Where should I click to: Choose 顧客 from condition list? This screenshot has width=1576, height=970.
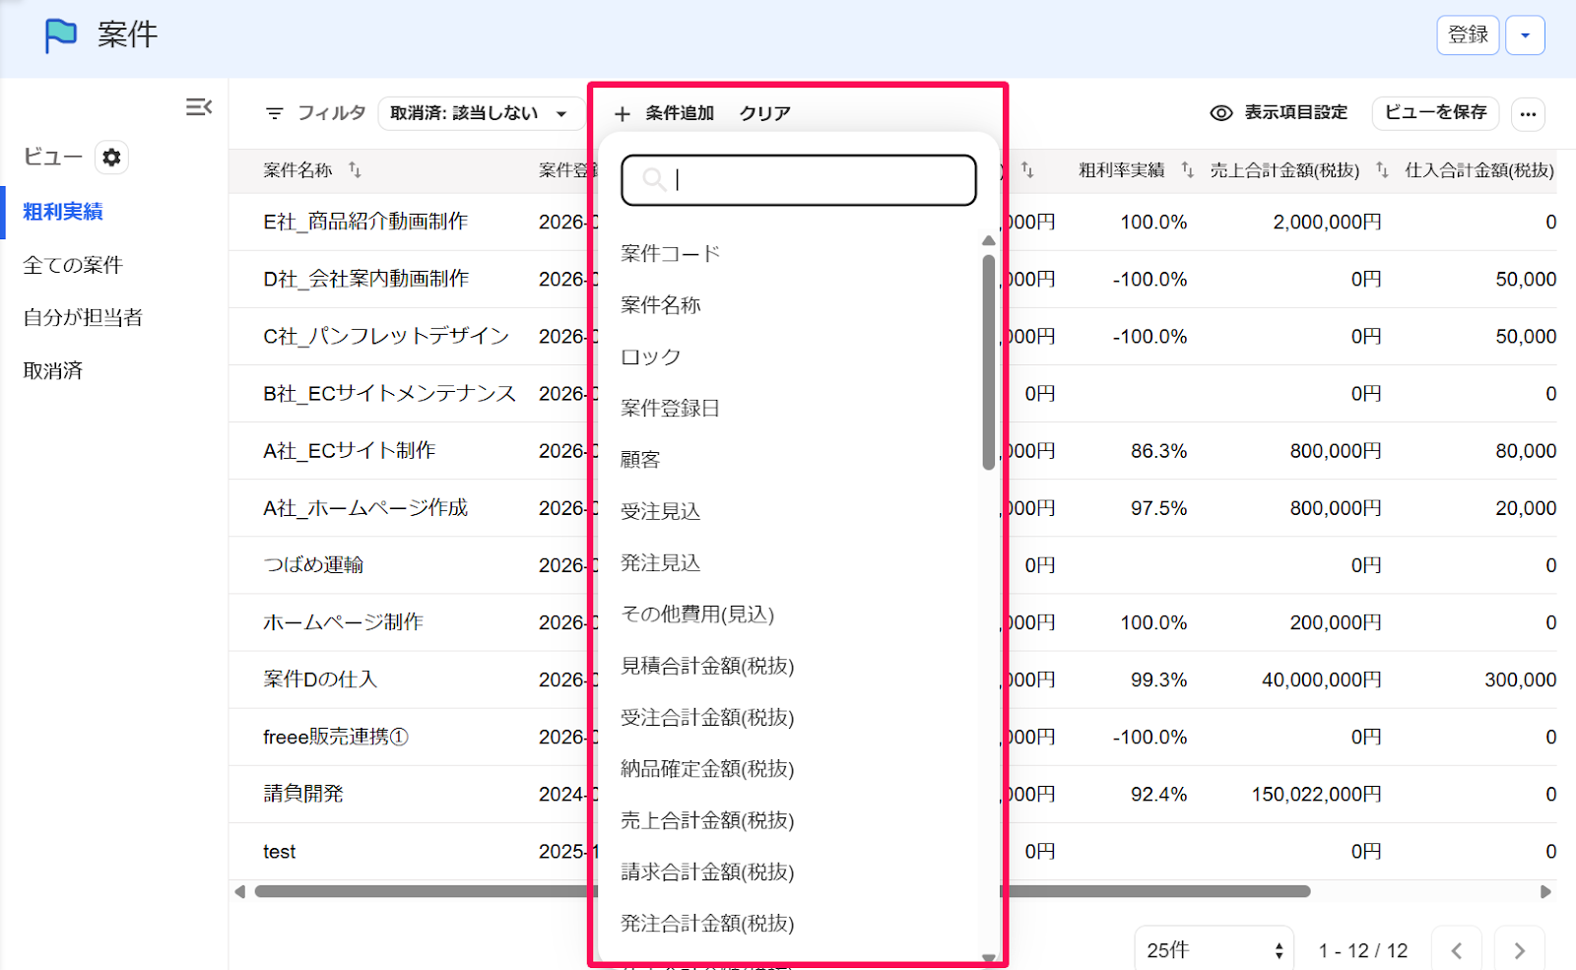tap(640, 460)
